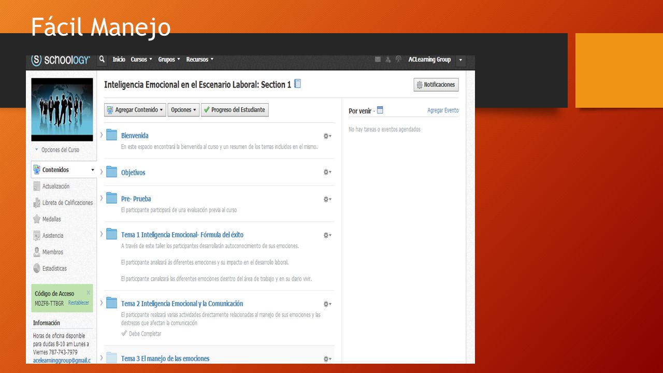Click the Medallas star icon
663x373 pixels.
[x=37, y=219]
